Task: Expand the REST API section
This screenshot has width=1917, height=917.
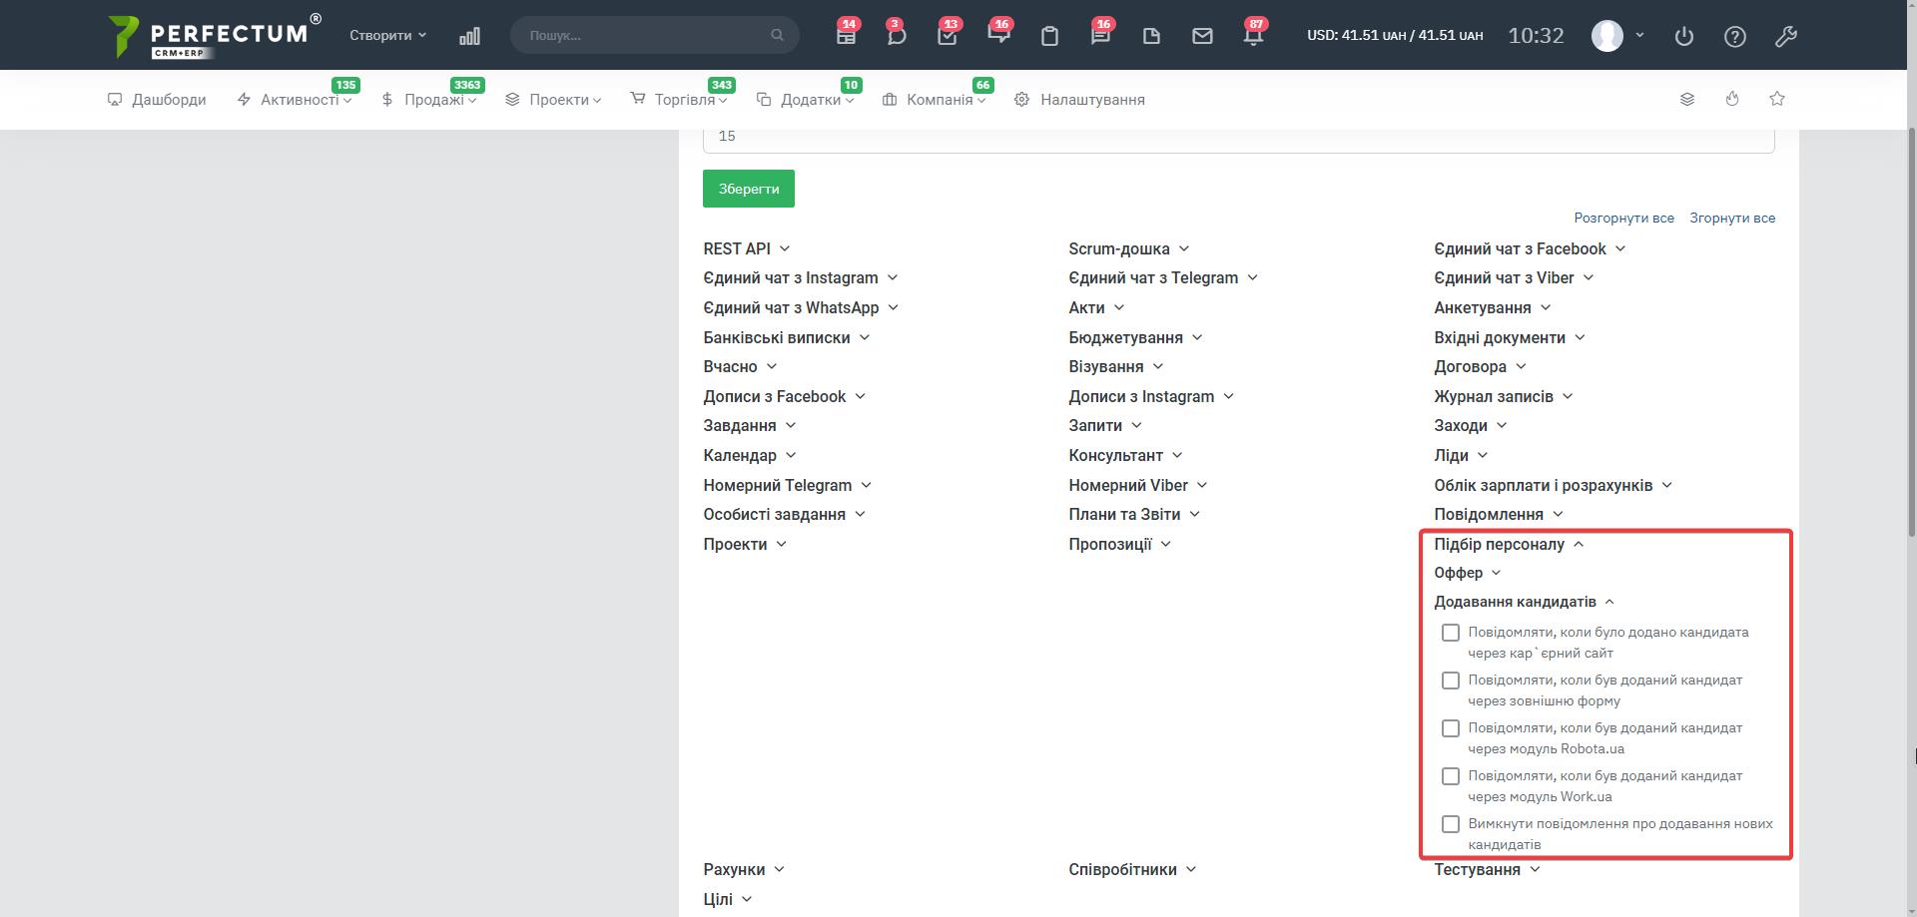Action: [x=746, y=248]
